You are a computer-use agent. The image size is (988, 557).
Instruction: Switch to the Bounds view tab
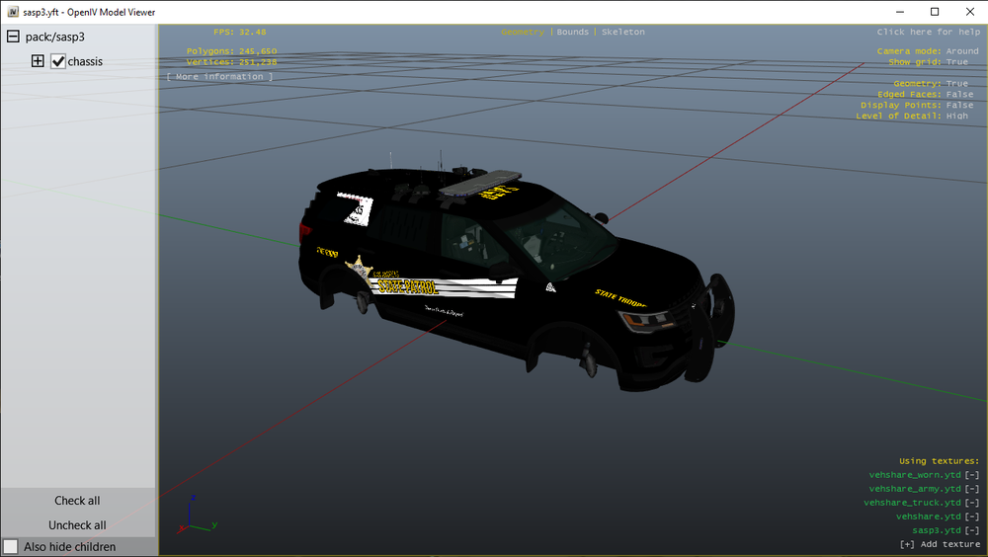[573, 32]
